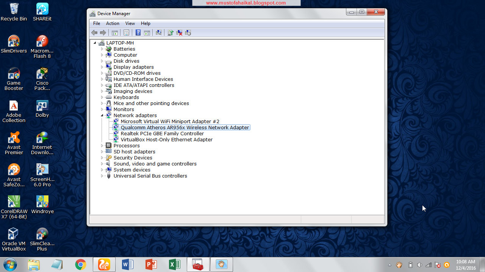Screen dimensions: 485x272
Task: Toggle the console tree pane icon
Action: point(115,32)
